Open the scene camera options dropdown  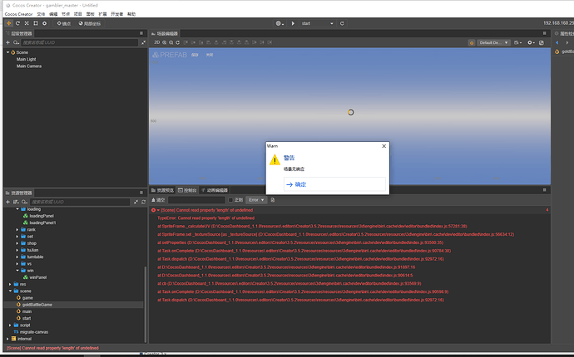[x=517, y=42]
